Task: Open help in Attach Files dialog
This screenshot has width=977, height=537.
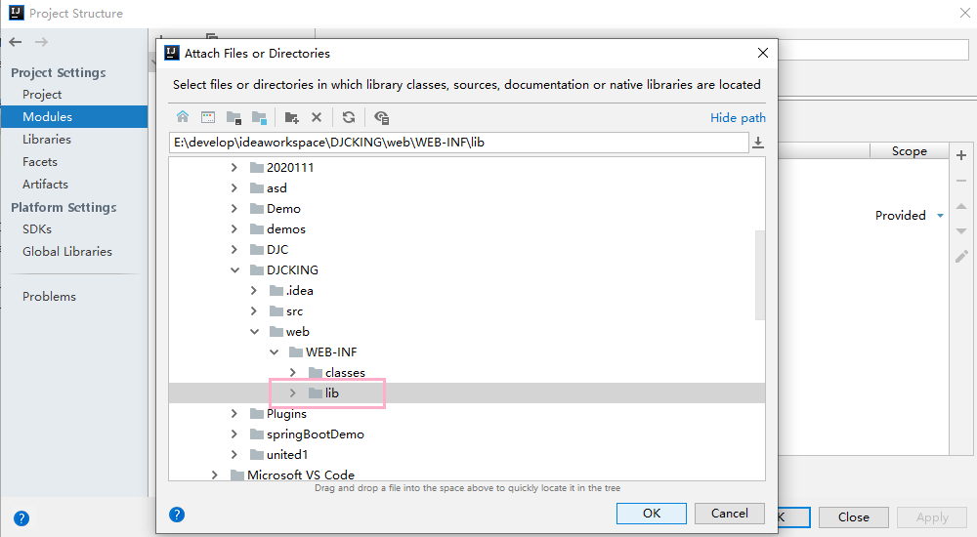Action: (x=177, y=514)
